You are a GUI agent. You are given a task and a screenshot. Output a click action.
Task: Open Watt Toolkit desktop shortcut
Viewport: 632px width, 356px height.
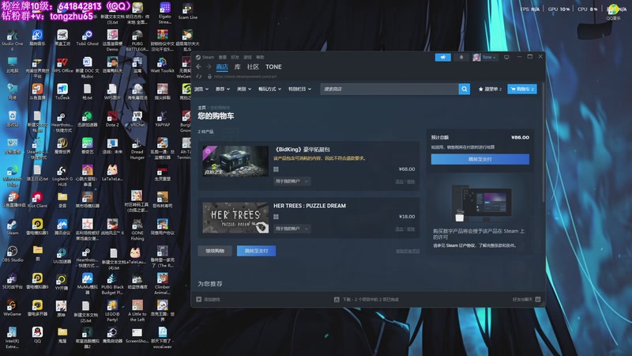point(162,66)
